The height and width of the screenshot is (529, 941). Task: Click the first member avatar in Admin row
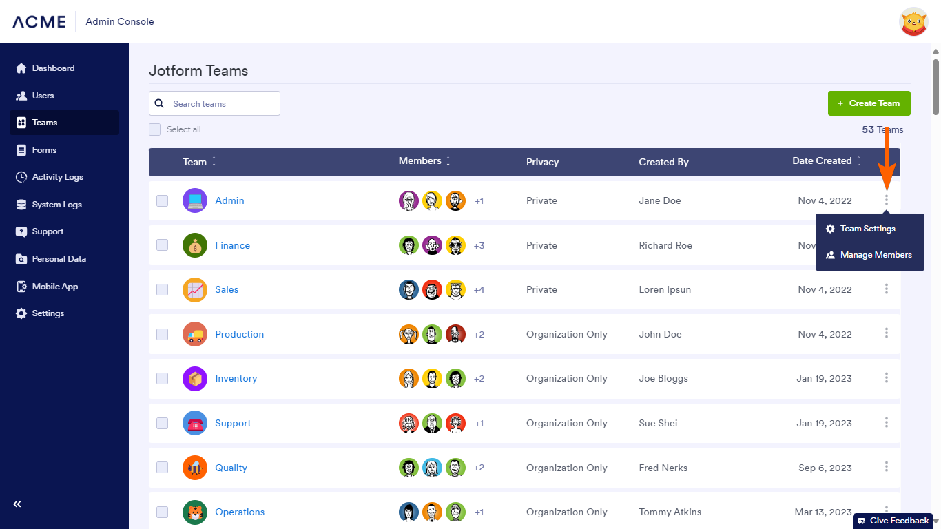point(409,200)
